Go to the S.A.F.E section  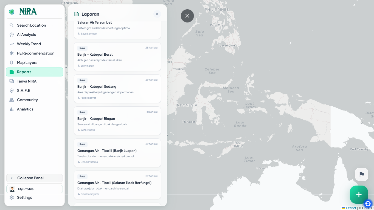35,90
